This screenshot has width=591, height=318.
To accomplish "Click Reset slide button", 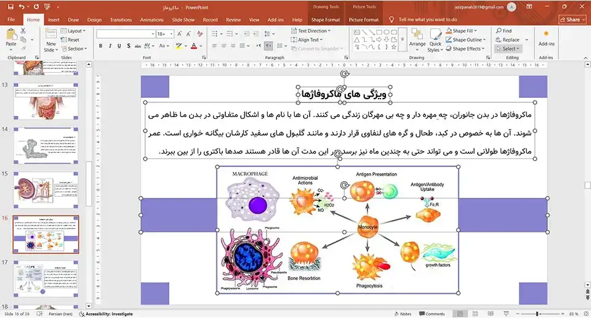I will click(x=70, y=39).
